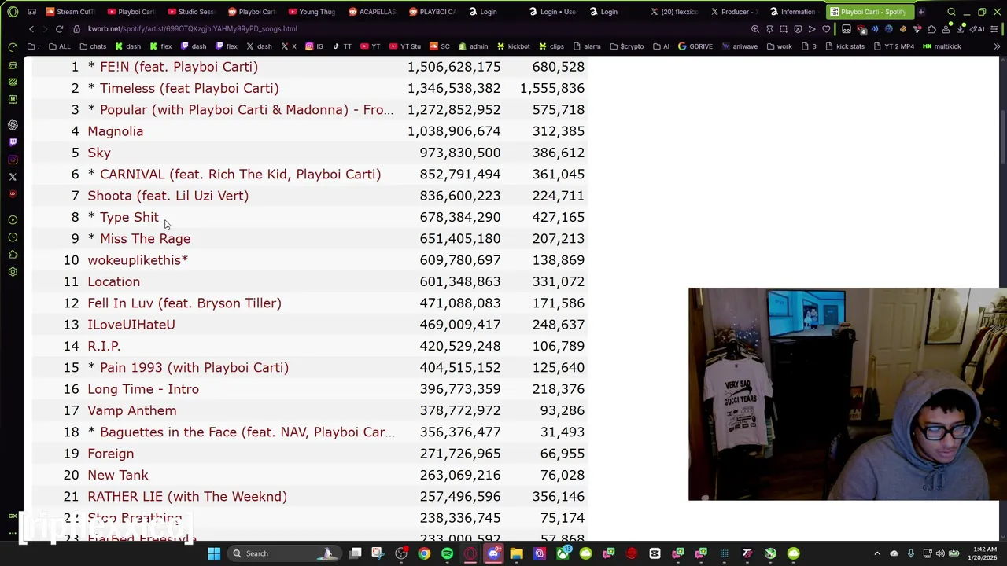The height and width of the screenshot is (566, 1007).
Task: Open the Magnolia song link
Action: 115,131
